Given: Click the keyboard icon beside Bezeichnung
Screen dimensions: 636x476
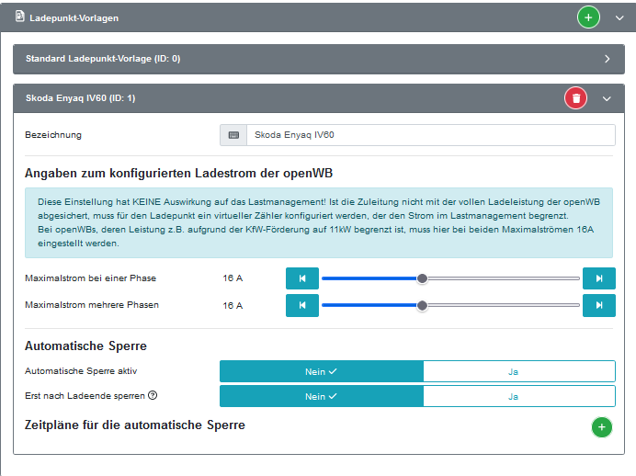Looking at the screenshot, I should pyautogui.click(x=233, y=135).
